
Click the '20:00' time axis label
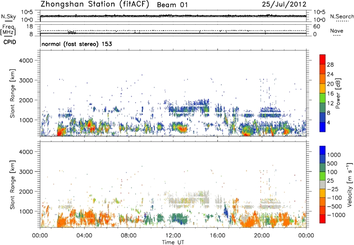click(x=262, y=236)
